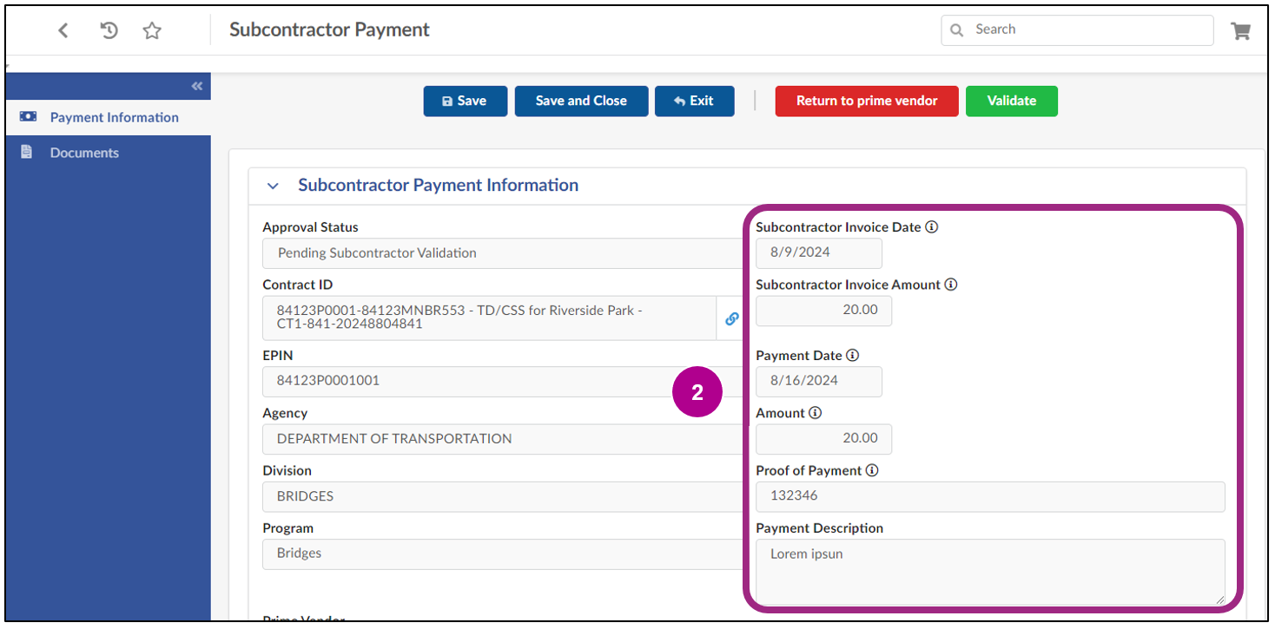Screen dimensions: 1275x629
Task: Click the green Validate button
Action: (1011, 101)
